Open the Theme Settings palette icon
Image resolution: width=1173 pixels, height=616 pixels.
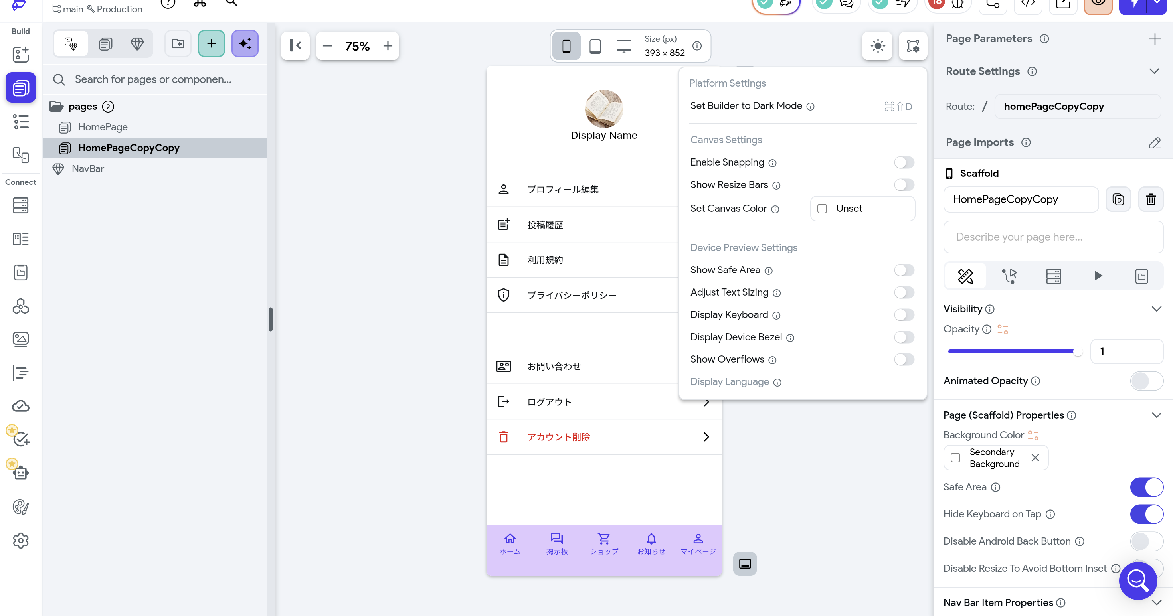click(20, 507)
